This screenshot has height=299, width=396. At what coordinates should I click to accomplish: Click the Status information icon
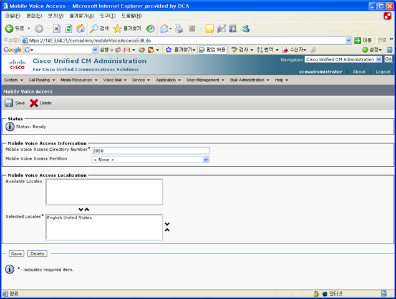click(10, 126)
